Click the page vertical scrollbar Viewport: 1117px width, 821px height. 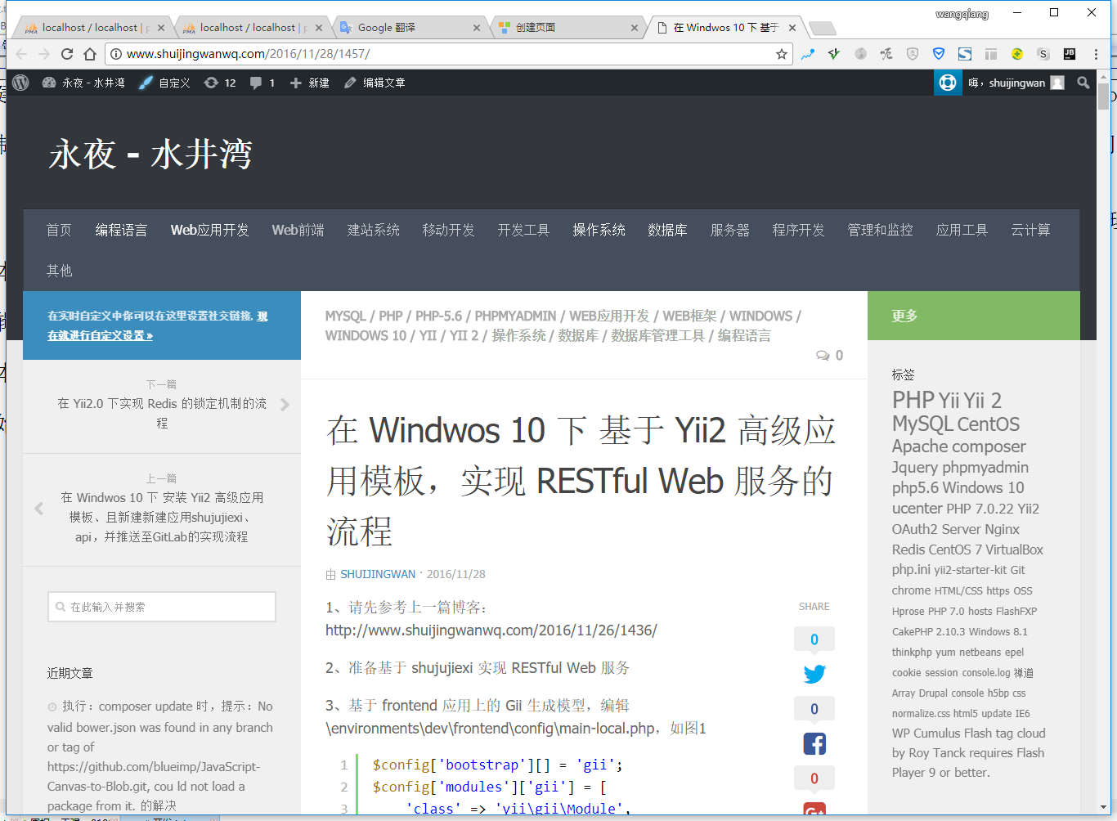point(1103,409)
